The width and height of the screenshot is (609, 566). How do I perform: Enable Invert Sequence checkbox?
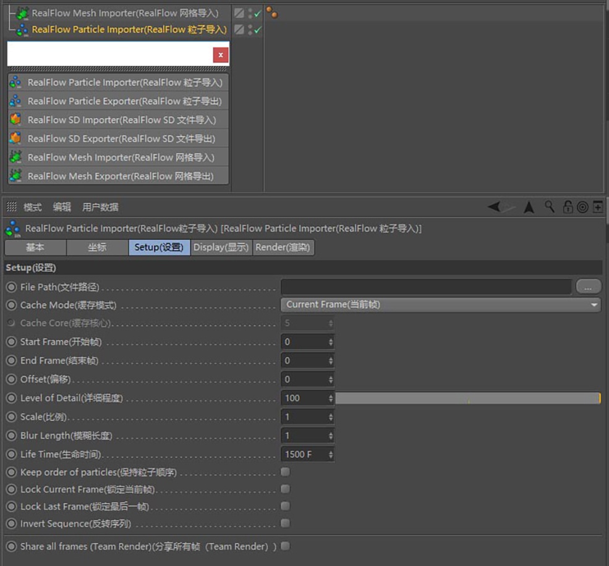click(286, 523)
